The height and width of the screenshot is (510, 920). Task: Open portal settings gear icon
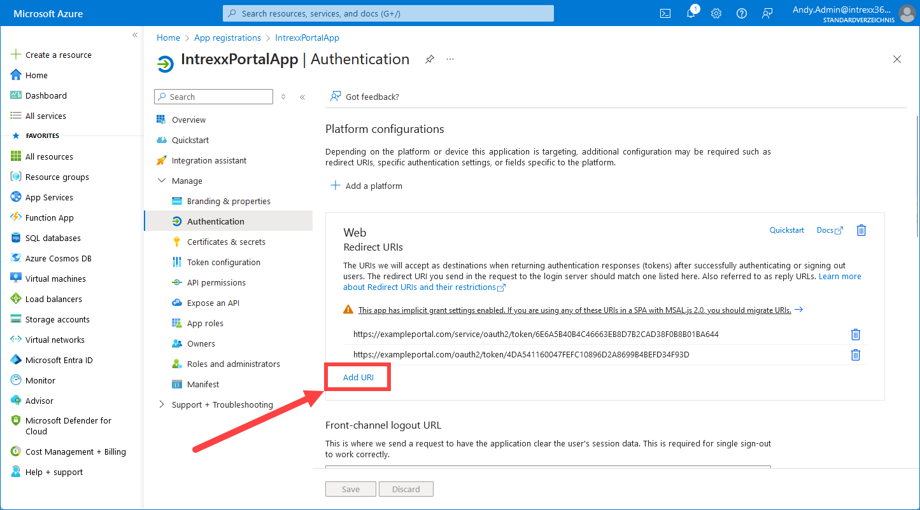[716, 13]
